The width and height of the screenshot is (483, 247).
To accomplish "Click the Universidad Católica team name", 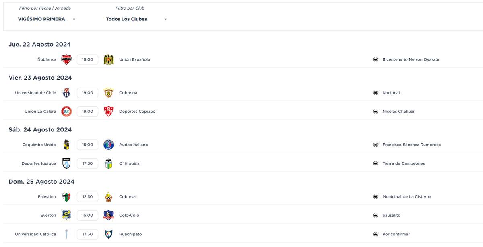I will [x=35, y=234].
